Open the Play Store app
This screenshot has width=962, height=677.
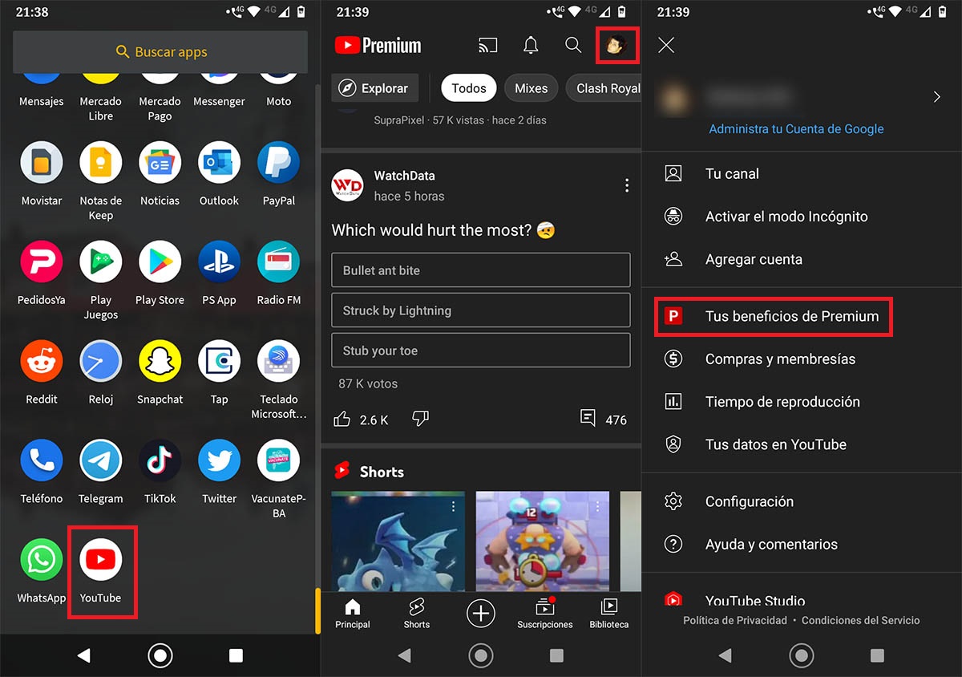160,261
